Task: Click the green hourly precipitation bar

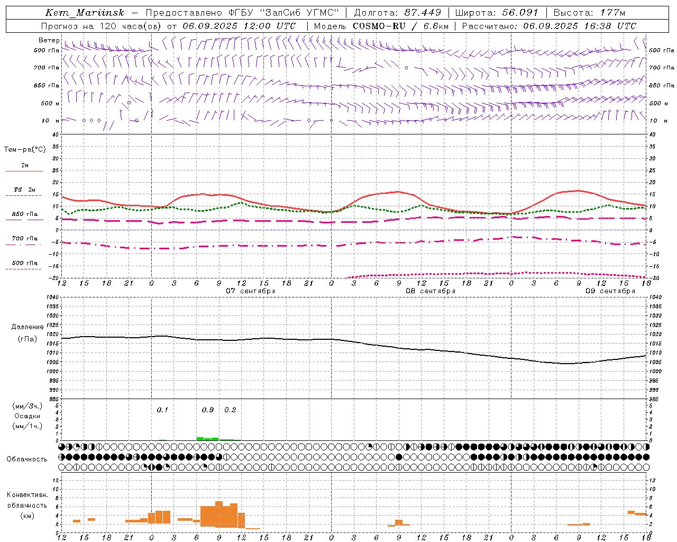Action: [207, 438]
